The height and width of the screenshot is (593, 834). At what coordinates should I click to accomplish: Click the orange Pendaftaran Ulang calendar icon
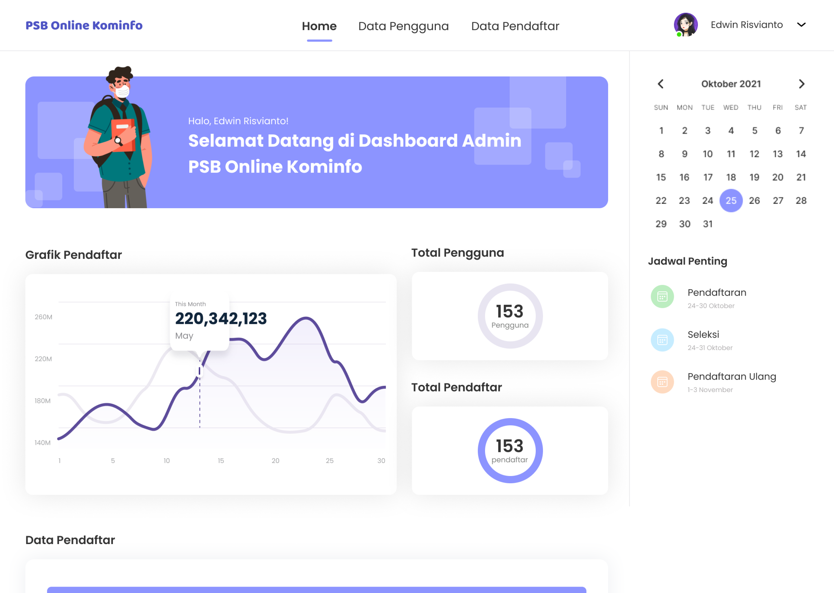click(x=662, y=382)
